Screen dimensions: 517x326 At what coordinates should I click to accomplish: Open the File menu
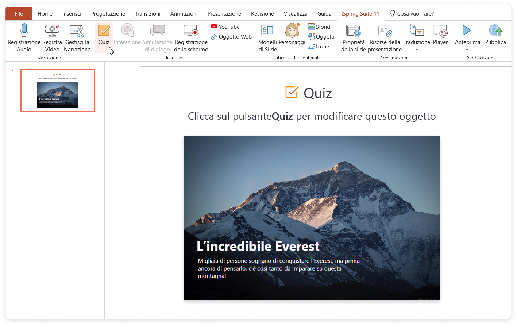(19, 14)
